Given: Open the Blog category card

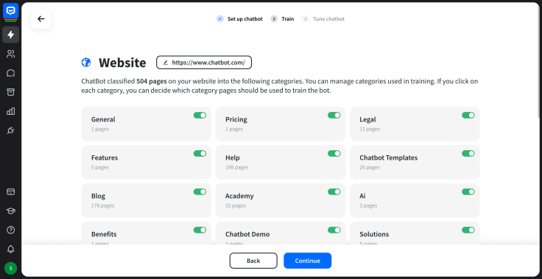Looking at the screenshot, I should pyautogui.click(x=147, y=200).
